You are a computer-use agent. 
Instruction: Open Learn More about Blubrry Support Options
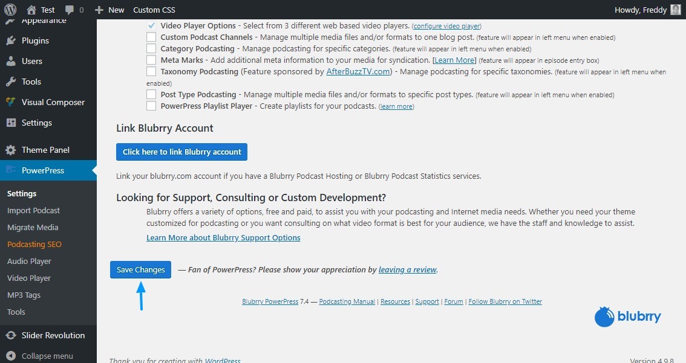pyautogui.click(x=224, y=237)
